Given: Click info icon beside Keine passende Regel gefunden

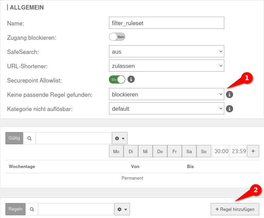Looking at the screenshot, I should (230, 94).
